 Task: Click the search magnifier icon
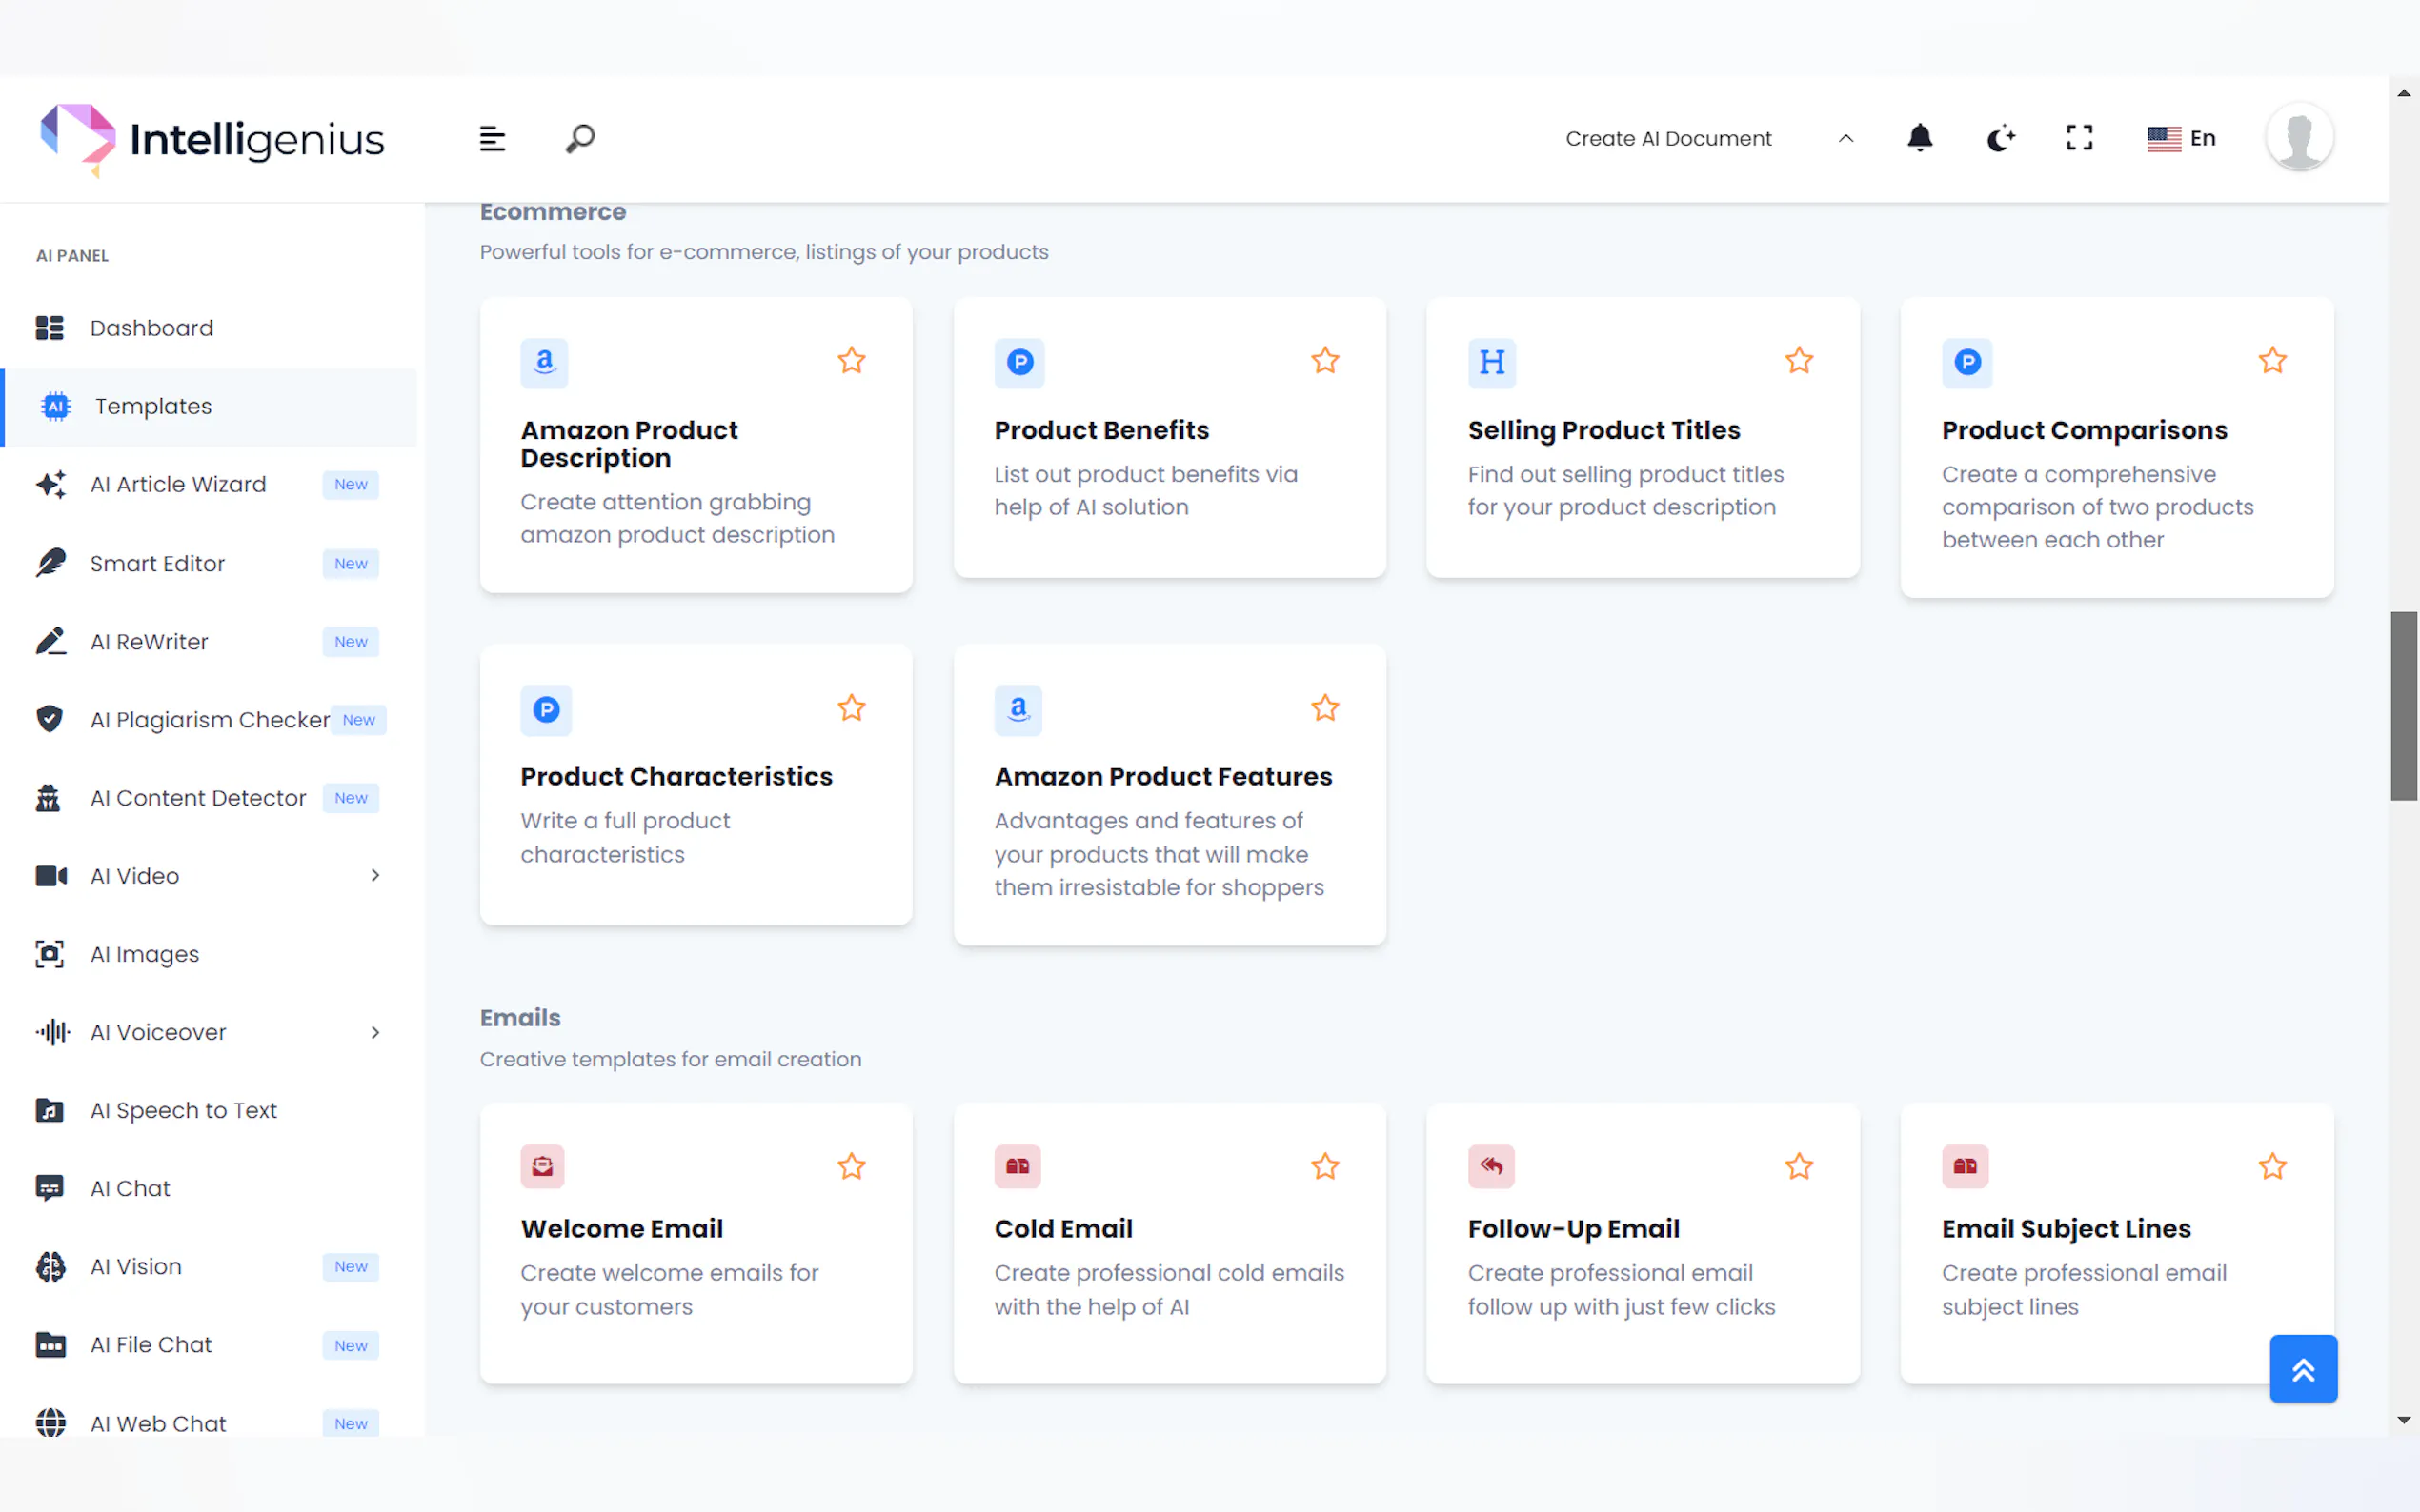(580, 138)
